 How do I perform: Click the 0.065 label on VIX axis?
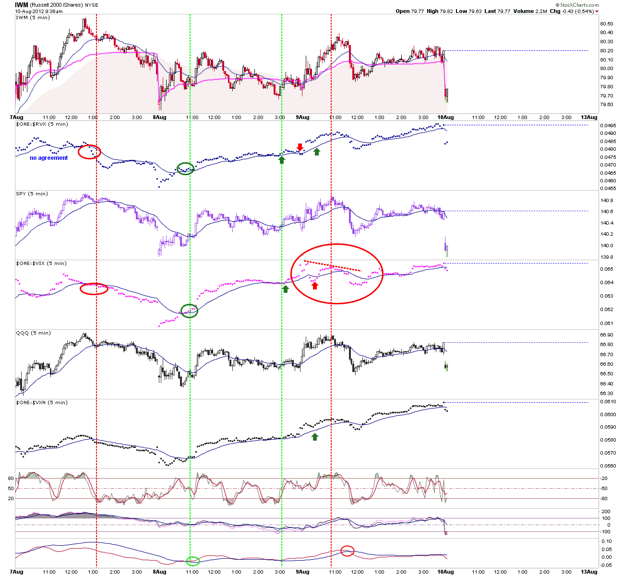606,269
